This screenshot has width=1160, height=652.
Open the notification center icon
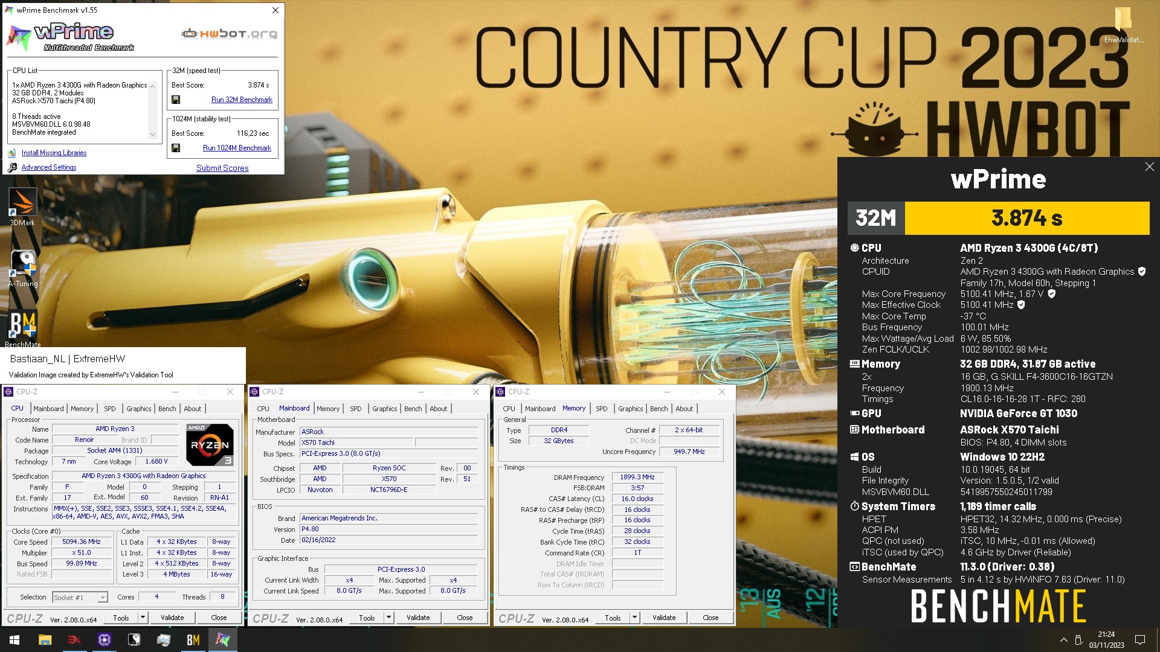pos(1140,640)
